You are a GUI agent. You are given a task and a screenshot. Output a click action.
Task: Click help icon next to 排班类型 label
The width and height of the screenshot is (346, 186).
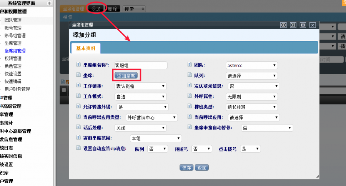click(190, 106)
